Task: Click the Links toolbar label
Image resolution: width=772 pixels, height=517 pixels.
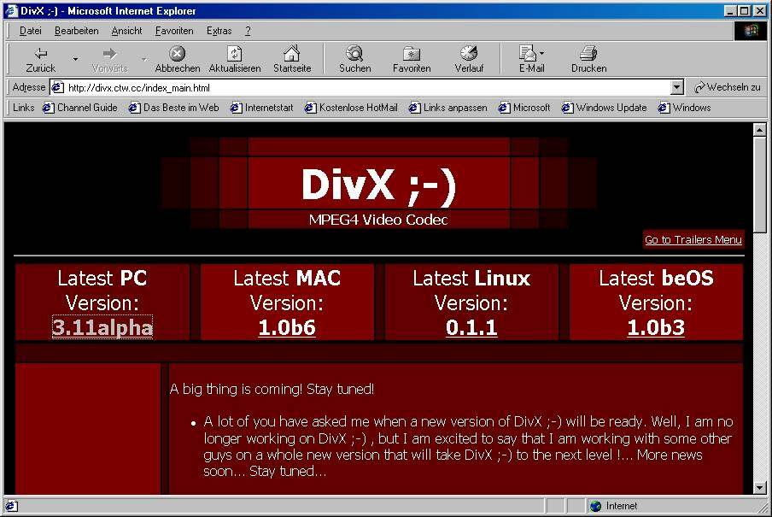Action: [x=23, y=108]
